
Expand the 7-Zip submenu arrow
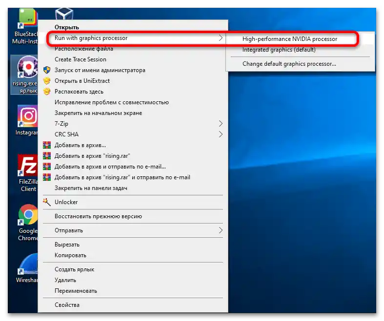click(x=221, y=123)
